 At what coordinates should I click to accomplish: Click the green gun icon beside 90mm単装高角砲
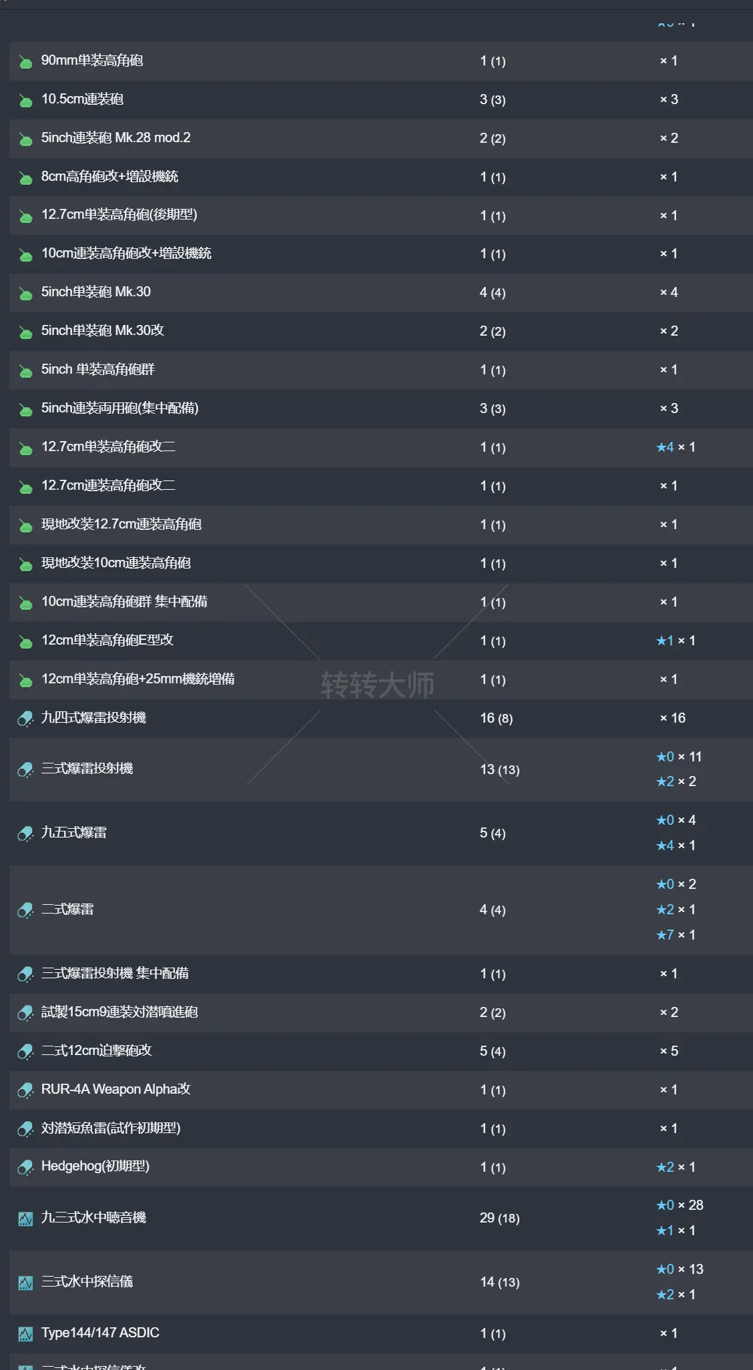click(x=25, y=62)
